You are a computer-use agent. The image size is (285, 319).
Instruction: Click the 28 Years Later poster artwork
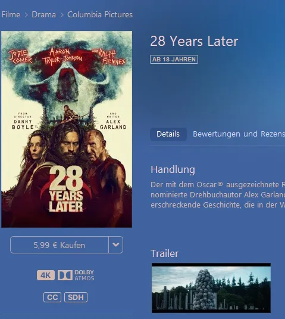click(67, 129)
